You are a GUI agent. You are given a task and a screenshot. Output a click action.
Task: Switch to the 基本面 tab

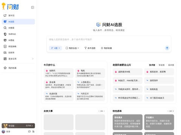(171, 65)
